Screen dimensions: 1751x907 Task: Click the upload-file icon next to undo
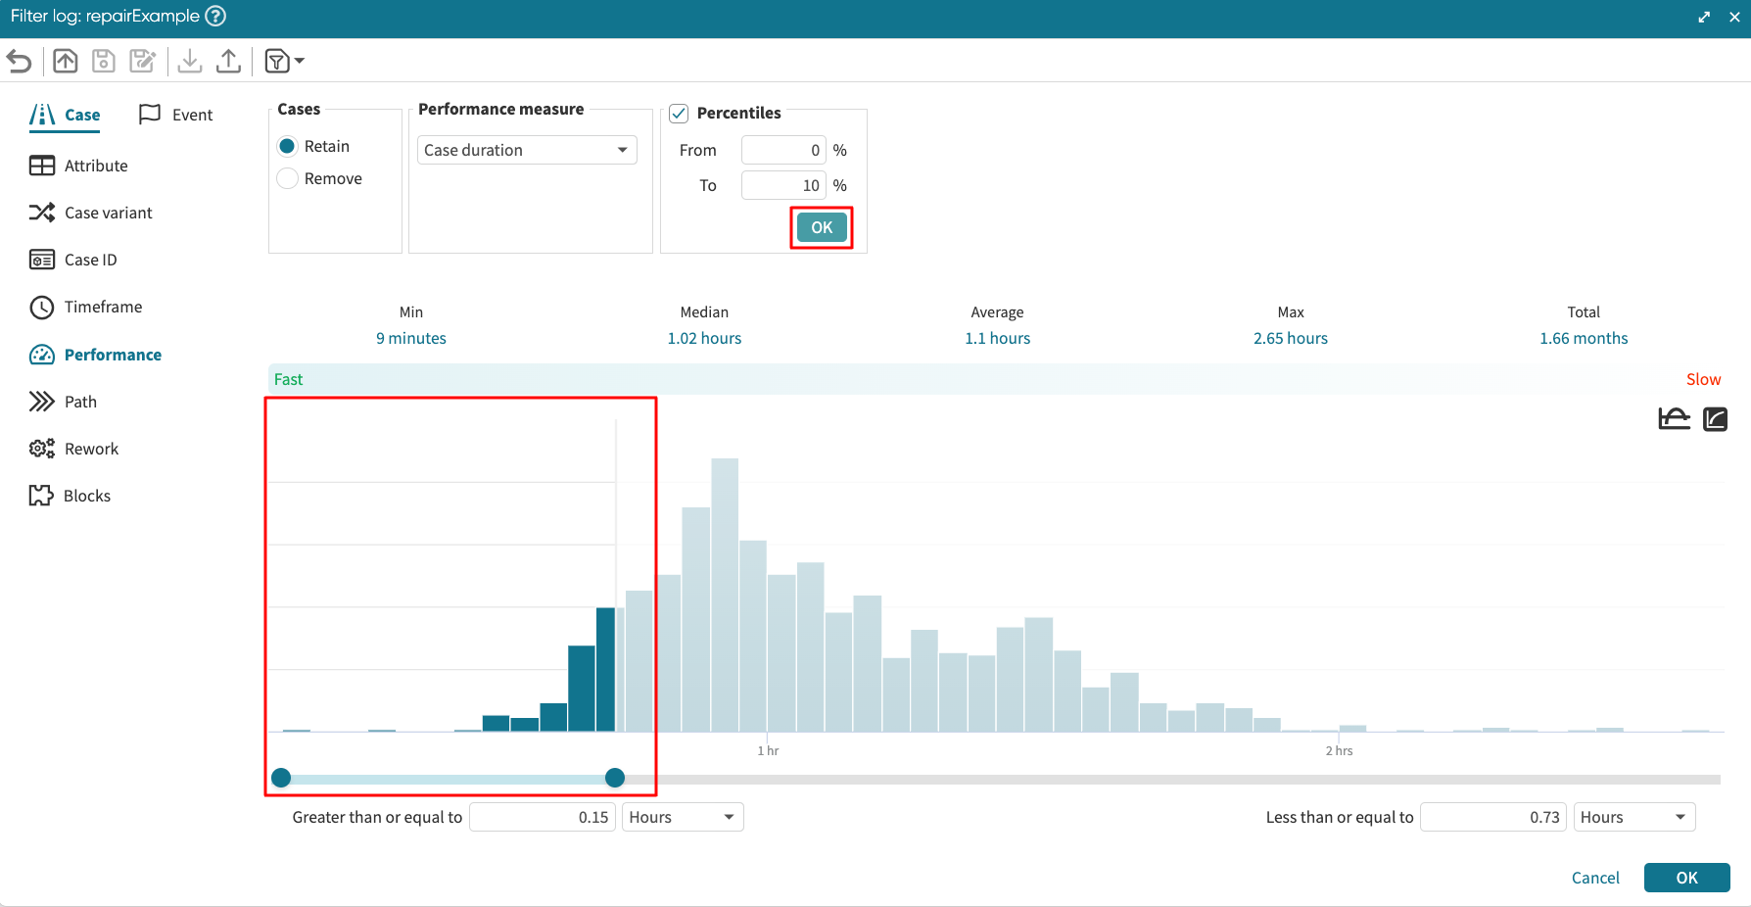[x=66, y=62]
